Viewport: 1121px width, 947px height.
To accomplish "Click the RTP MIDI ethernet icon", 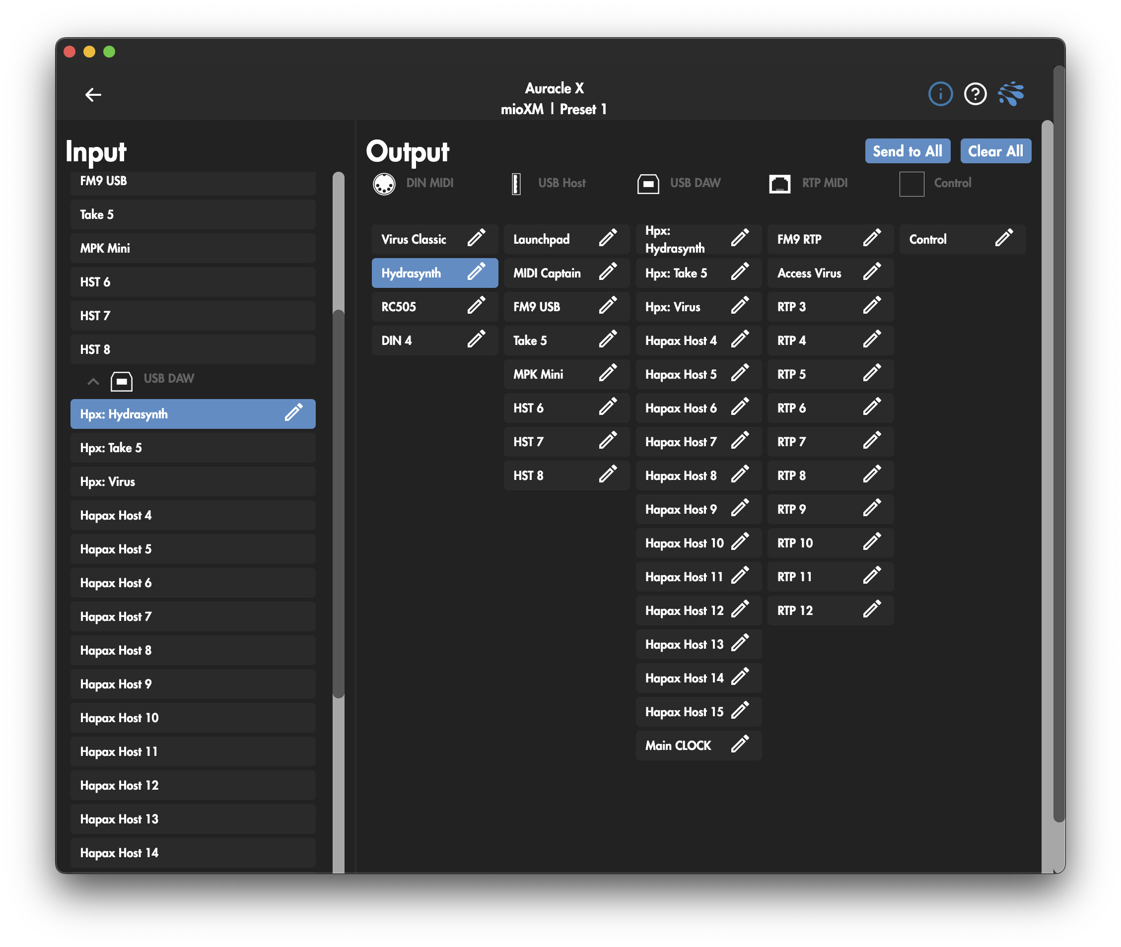I will click(x=779, y=184).
